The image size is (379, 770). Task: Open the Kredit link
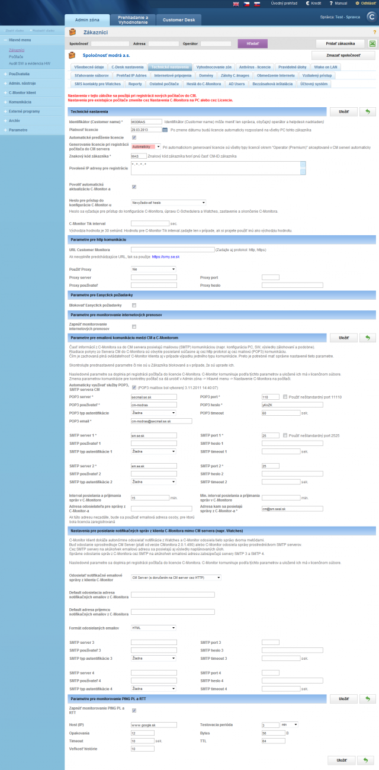click(314, 4)
